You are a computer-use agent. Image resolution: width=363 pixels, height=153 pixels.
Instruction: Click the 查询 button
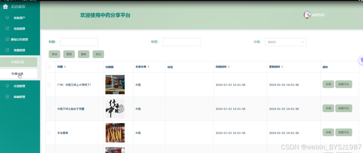pyautogui.click(x=54, y=54)
